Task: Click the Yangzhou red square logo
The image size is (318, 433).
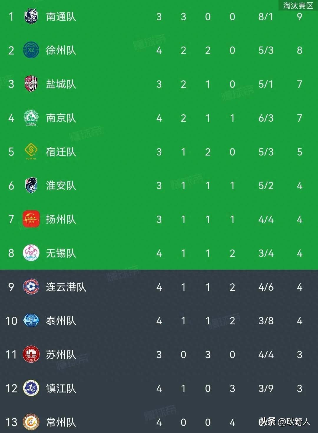Action: coord(31,219)
